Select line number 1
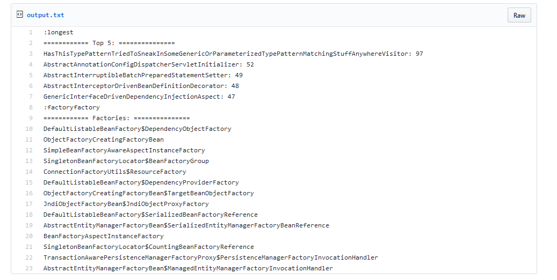 click(x=31, y=32)
